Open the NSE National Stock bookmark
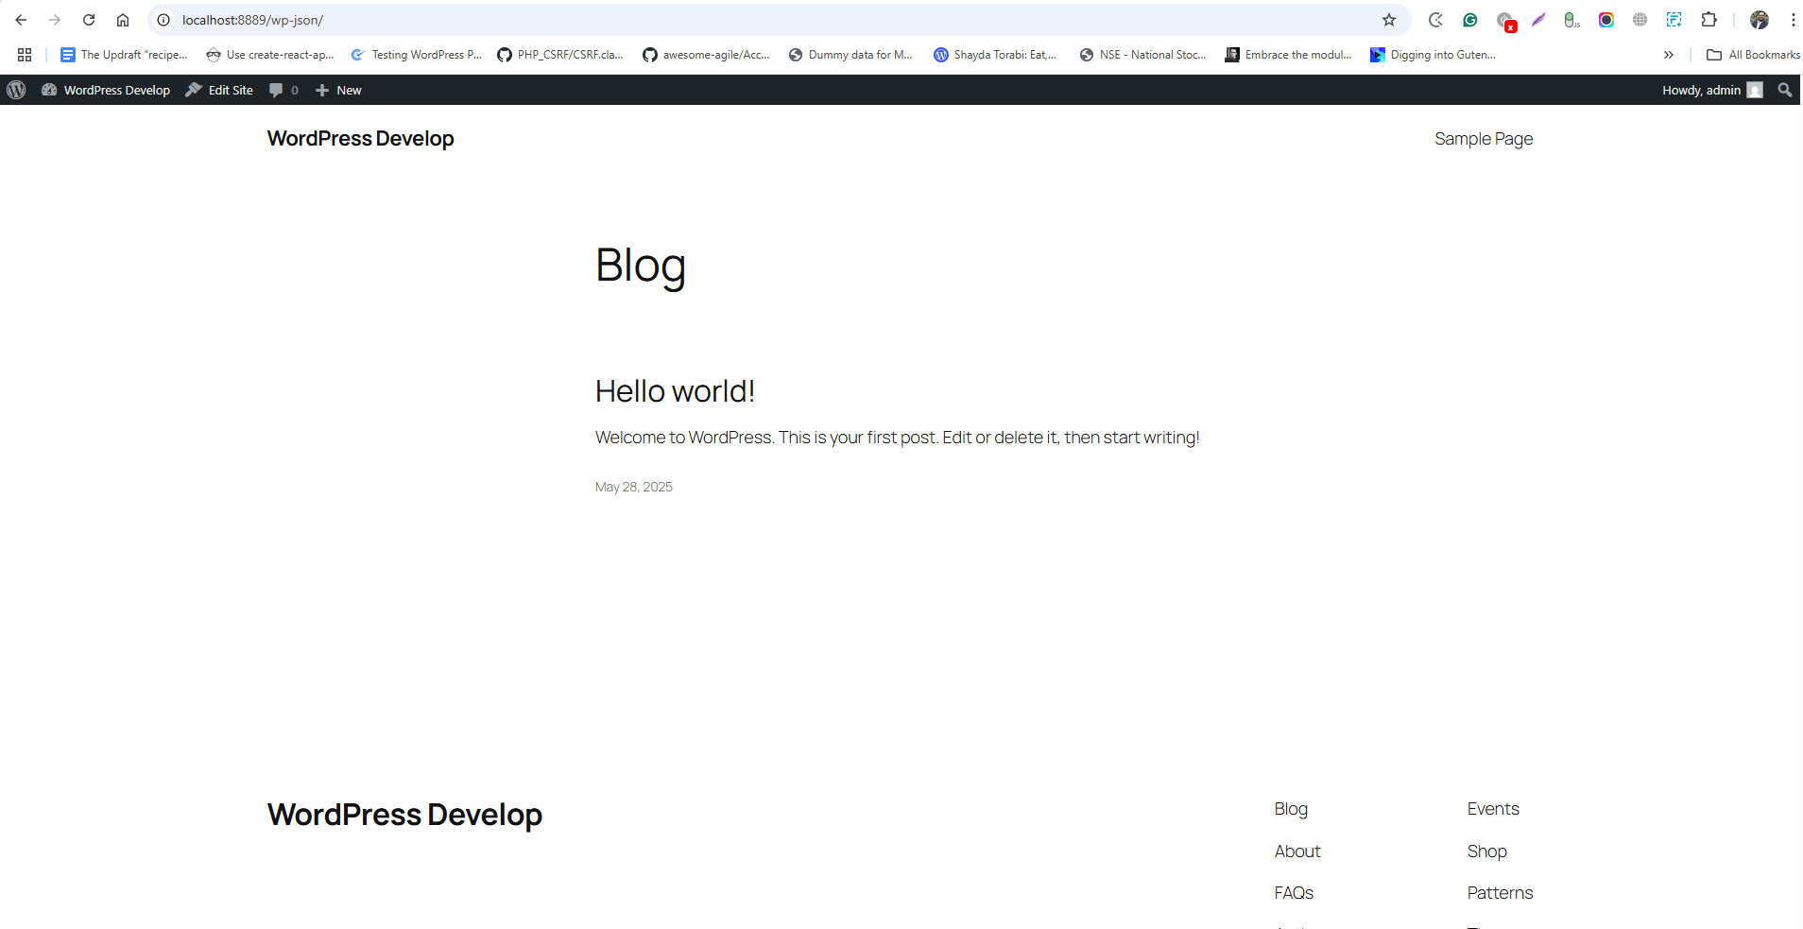Viewport: 1803px width, 929px height. [1142, 55]
